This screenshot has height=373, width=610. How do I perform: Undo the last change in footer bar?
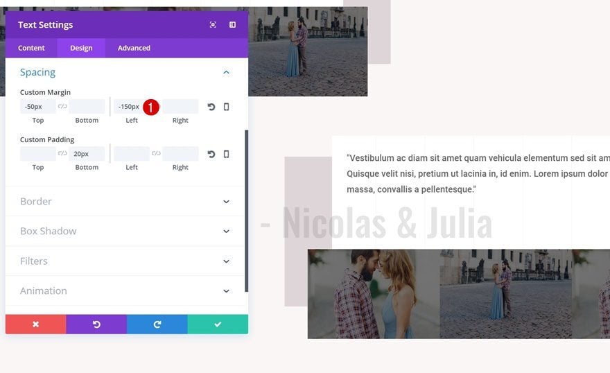[x=96, y=324]
